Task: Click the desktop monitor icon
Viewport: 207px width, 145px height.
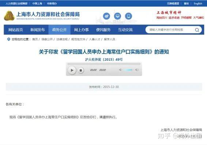Action: click(x=117, y=16)
